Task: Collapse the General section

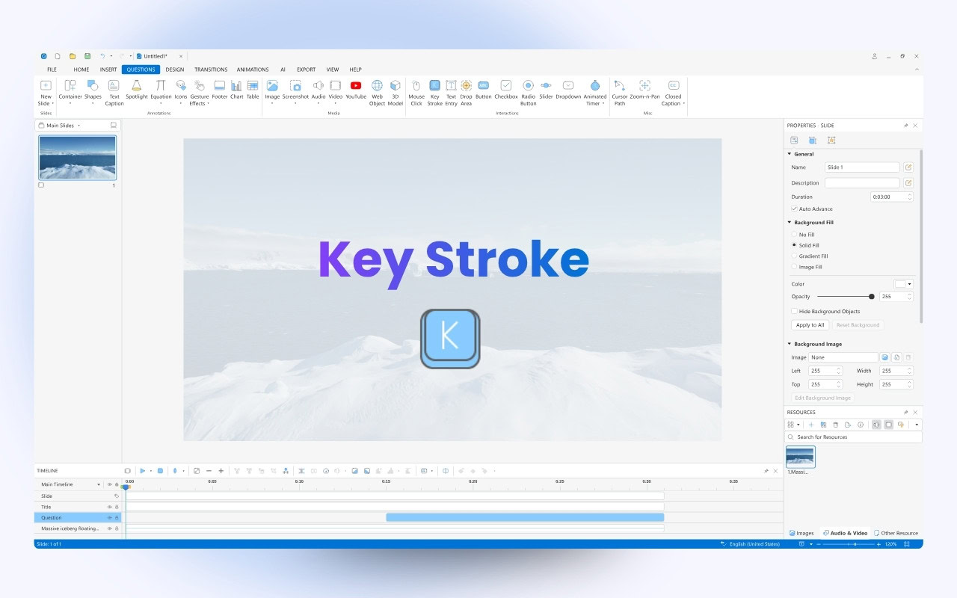Action: [x=789, y=154]
